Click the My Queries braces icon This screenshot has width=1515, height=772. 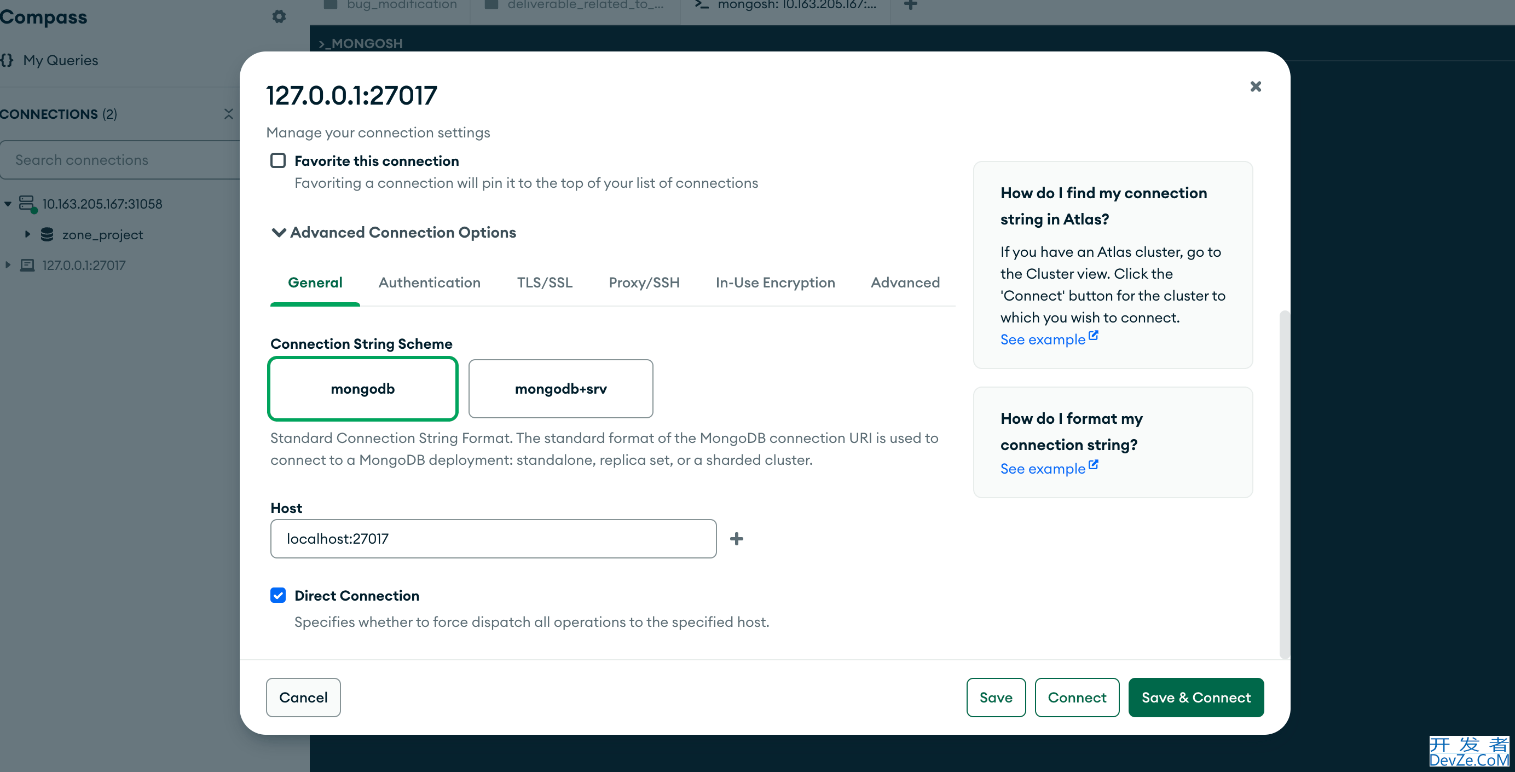tap(7, 60)
